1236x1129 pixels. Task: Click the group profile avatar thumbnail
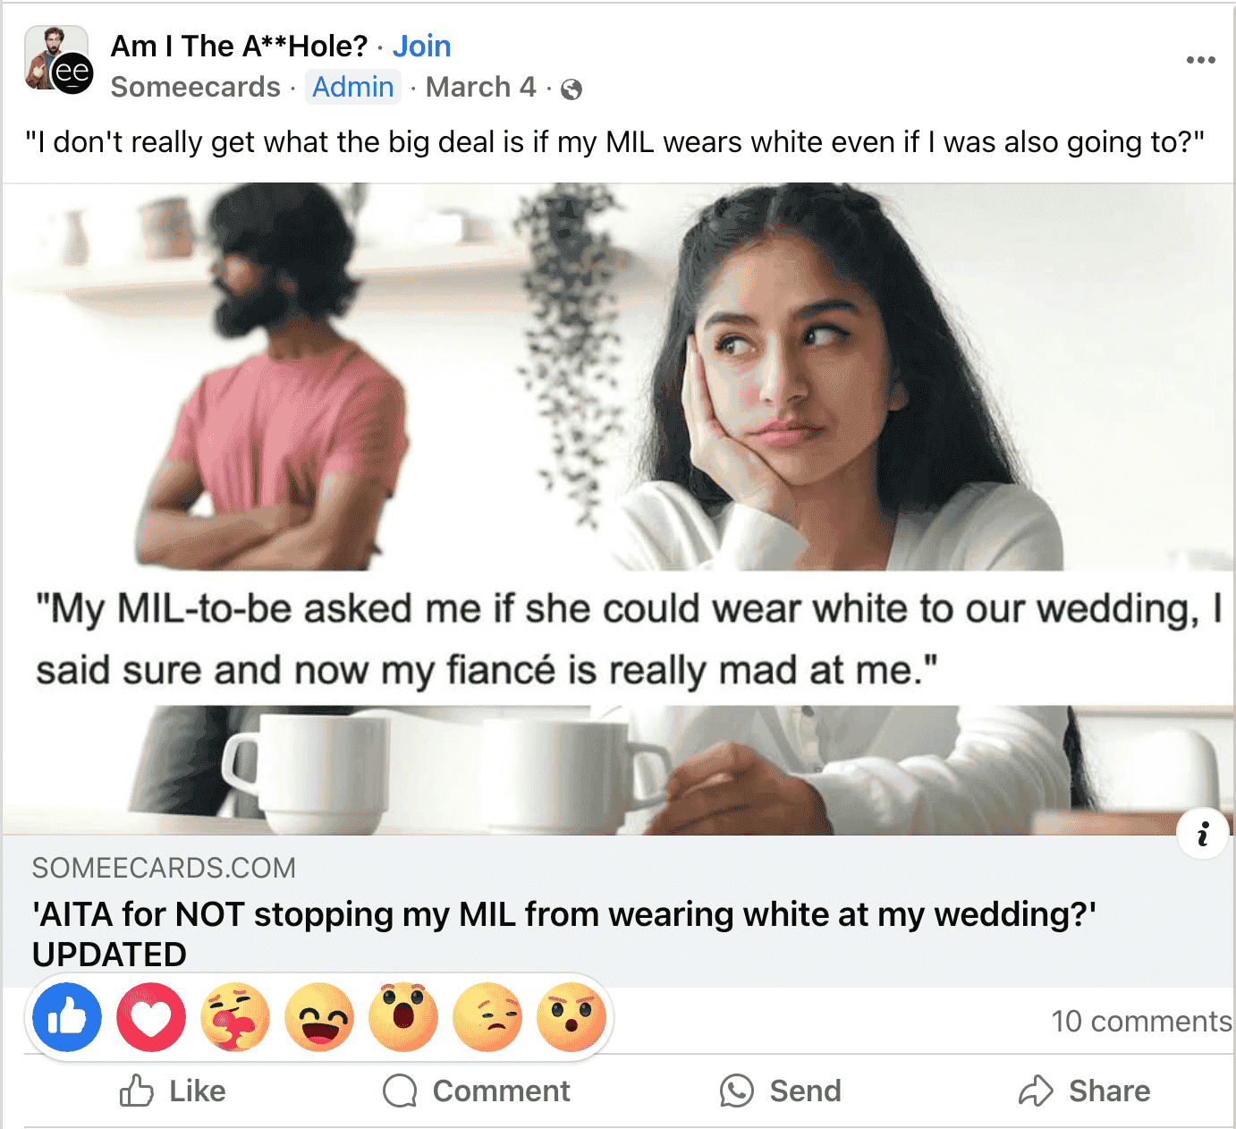[x=58, y=60]
